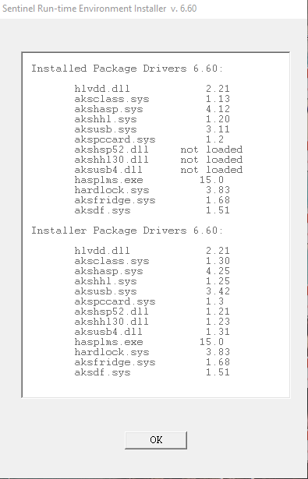Click the akshsp52.dll version 1.21 value
The image size is (308, 479).
point(218,312)
